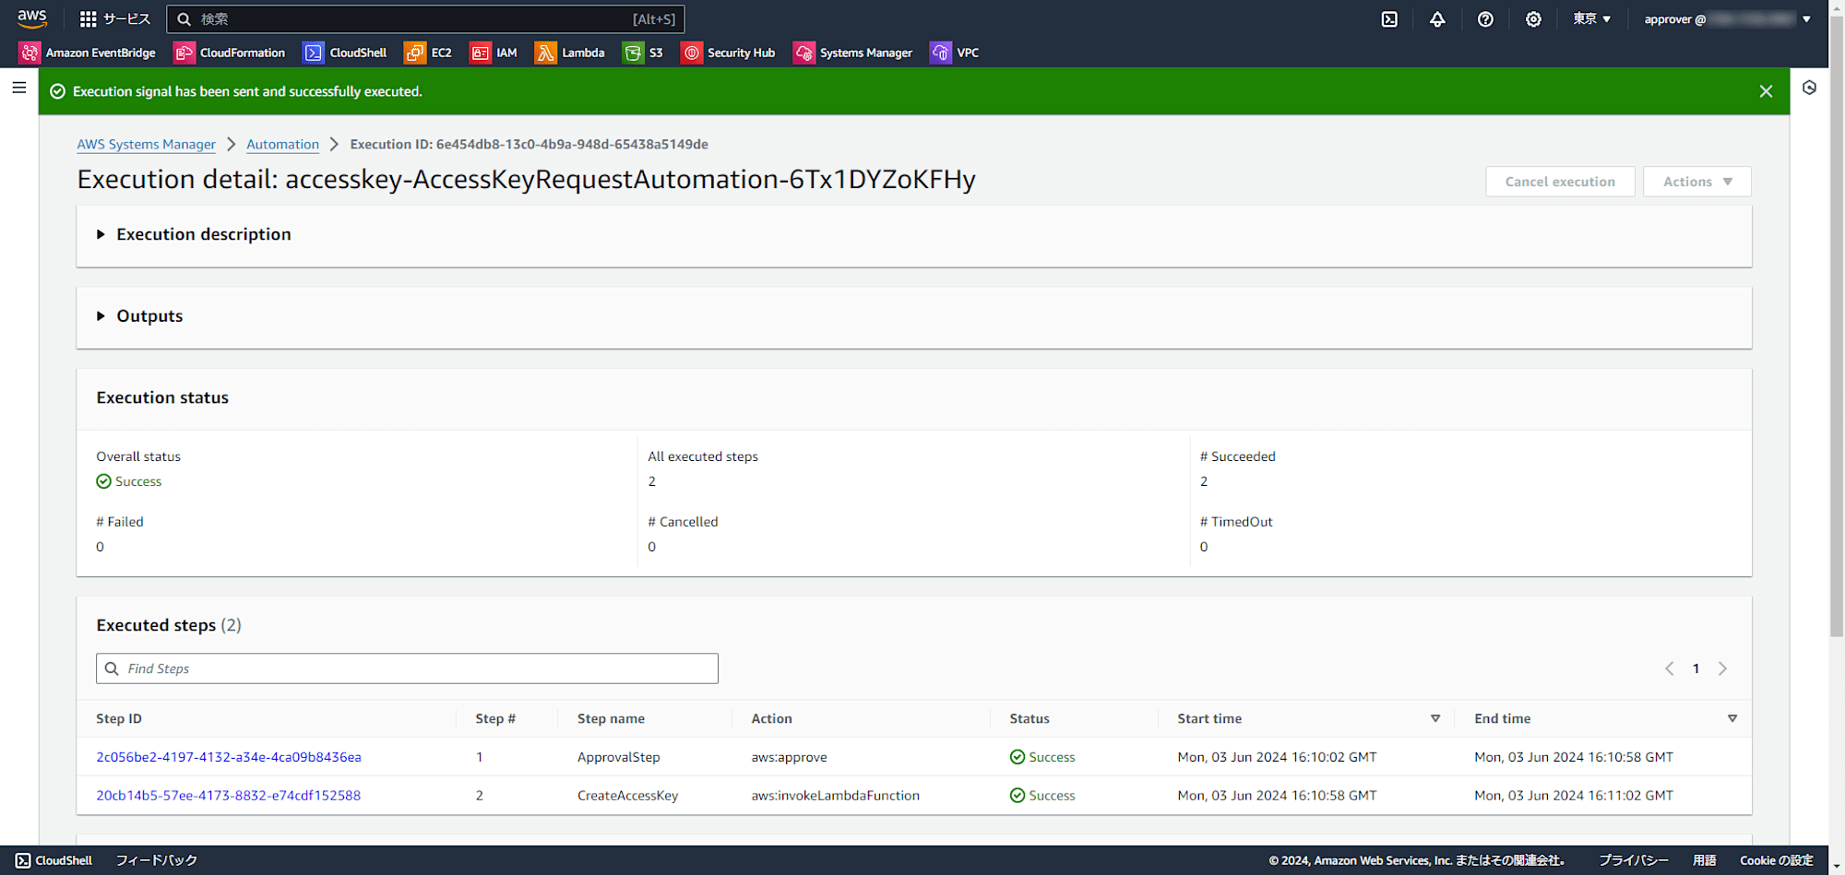Click the Step name column header
This screenshot has width=1845, height=875.
611,718
